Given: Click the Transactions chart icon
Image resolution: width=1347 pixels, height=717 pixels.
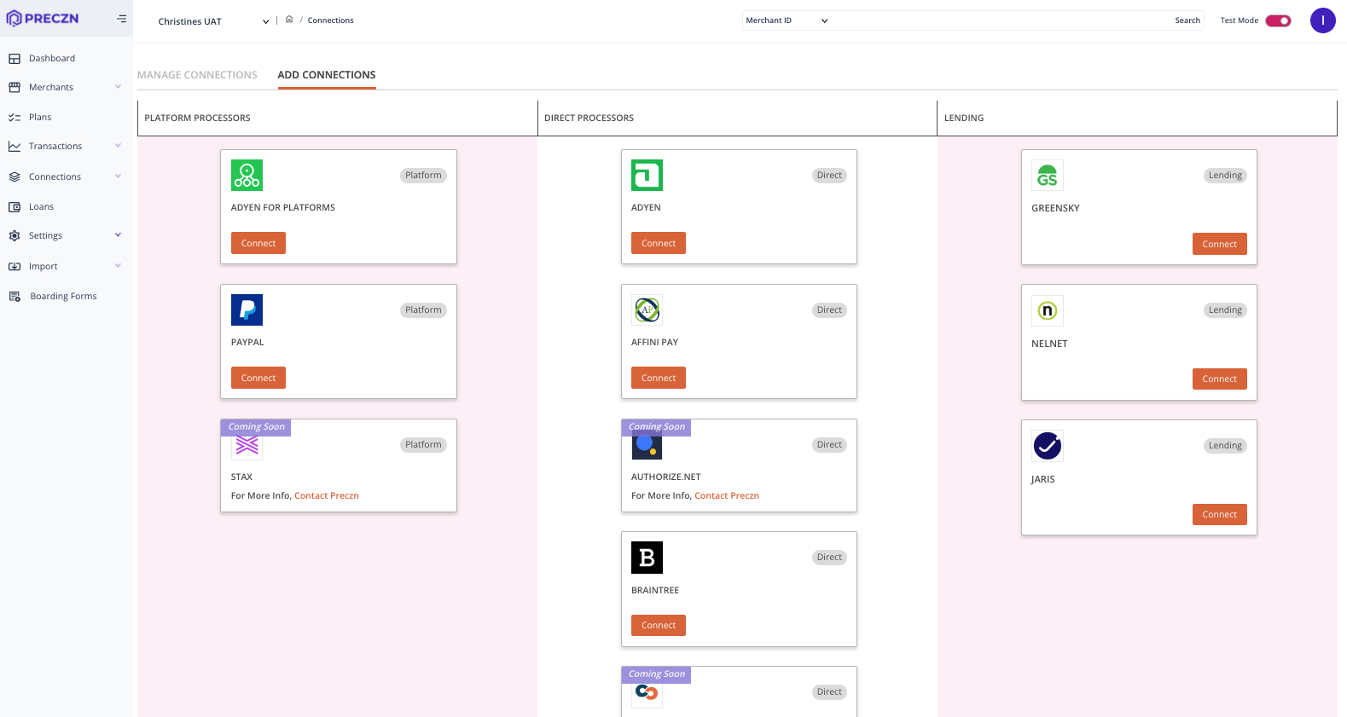Looking at the screenshot, I should tap(15, 147).
